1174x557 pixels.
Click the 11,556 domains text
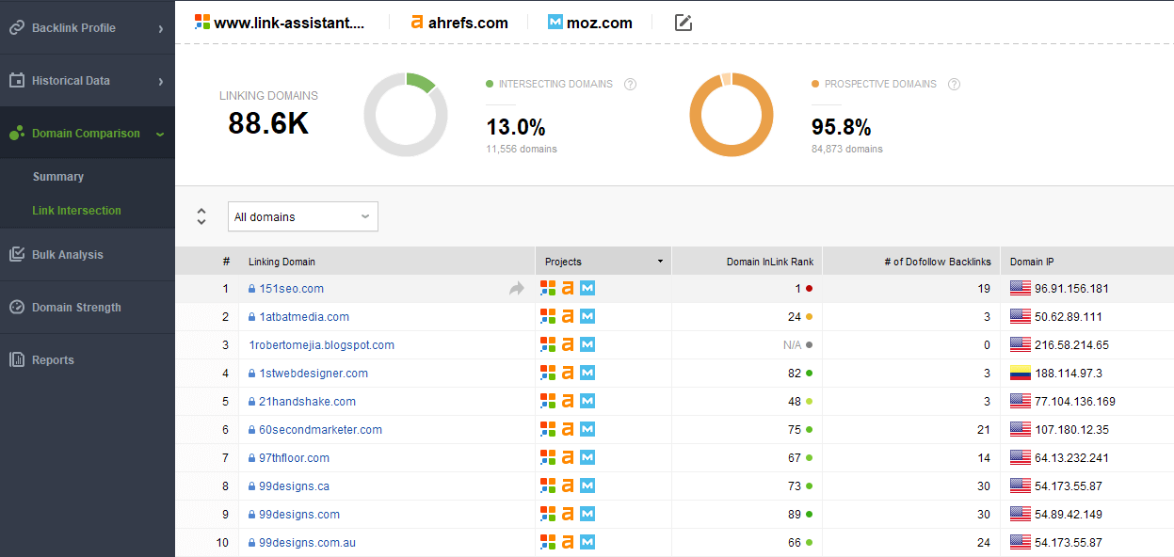point(522,149)
